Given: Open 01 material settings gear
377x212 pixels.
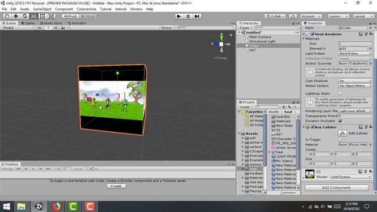Looking at the screenshot, I should coord(371,171).
